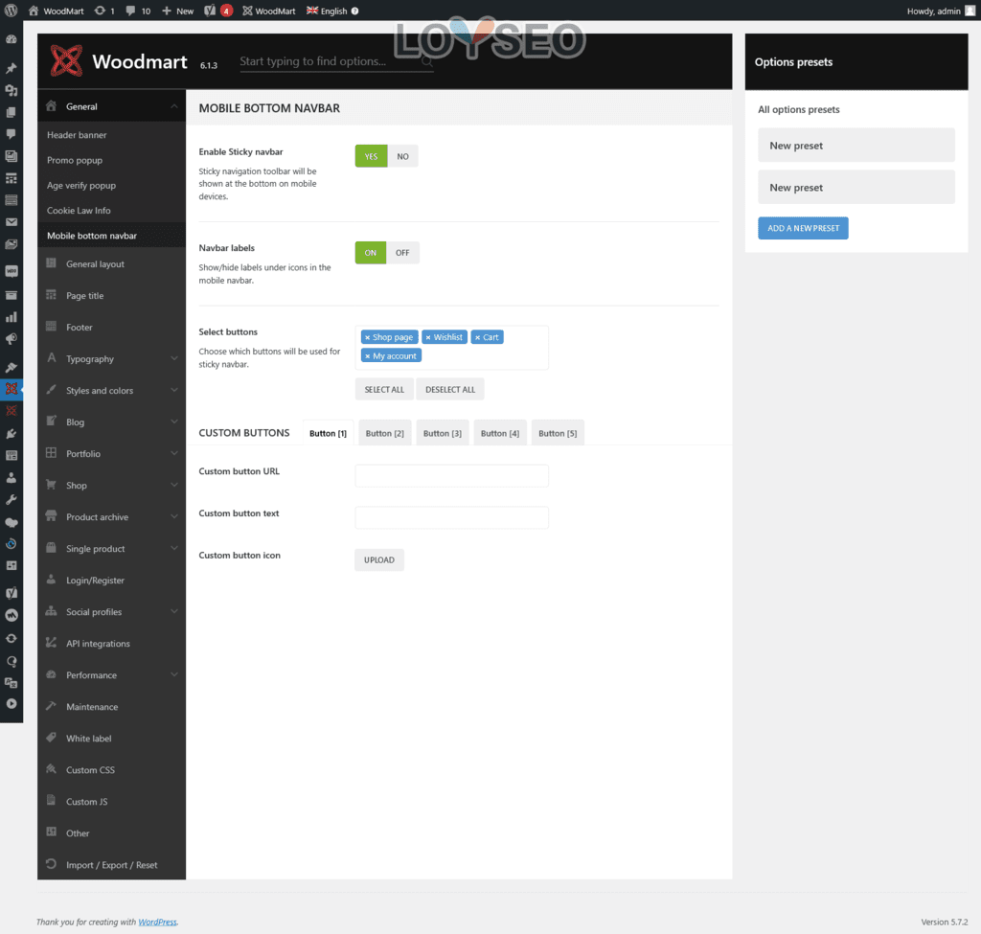The width and height of the screenshot is (981, 934).
Task: Click the search magnifier in options search
Action: tap(426, 61)
